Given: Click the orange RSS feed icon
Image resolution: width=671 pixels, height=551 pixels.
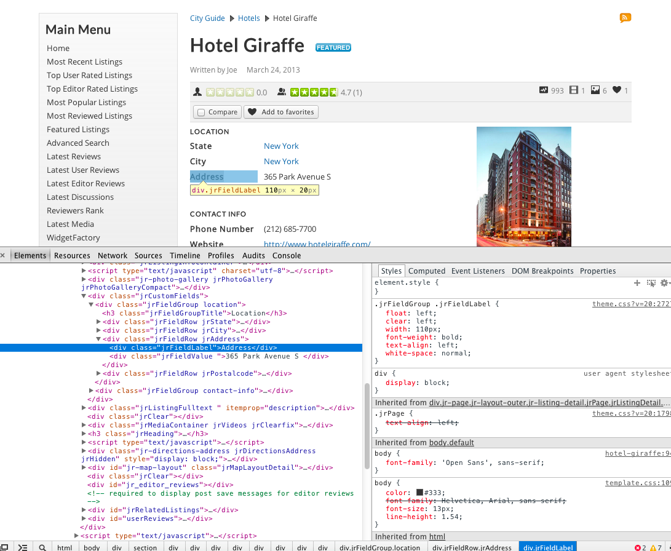Looking at the screenshot, I should pyautogui.click(x=625, y=18).
